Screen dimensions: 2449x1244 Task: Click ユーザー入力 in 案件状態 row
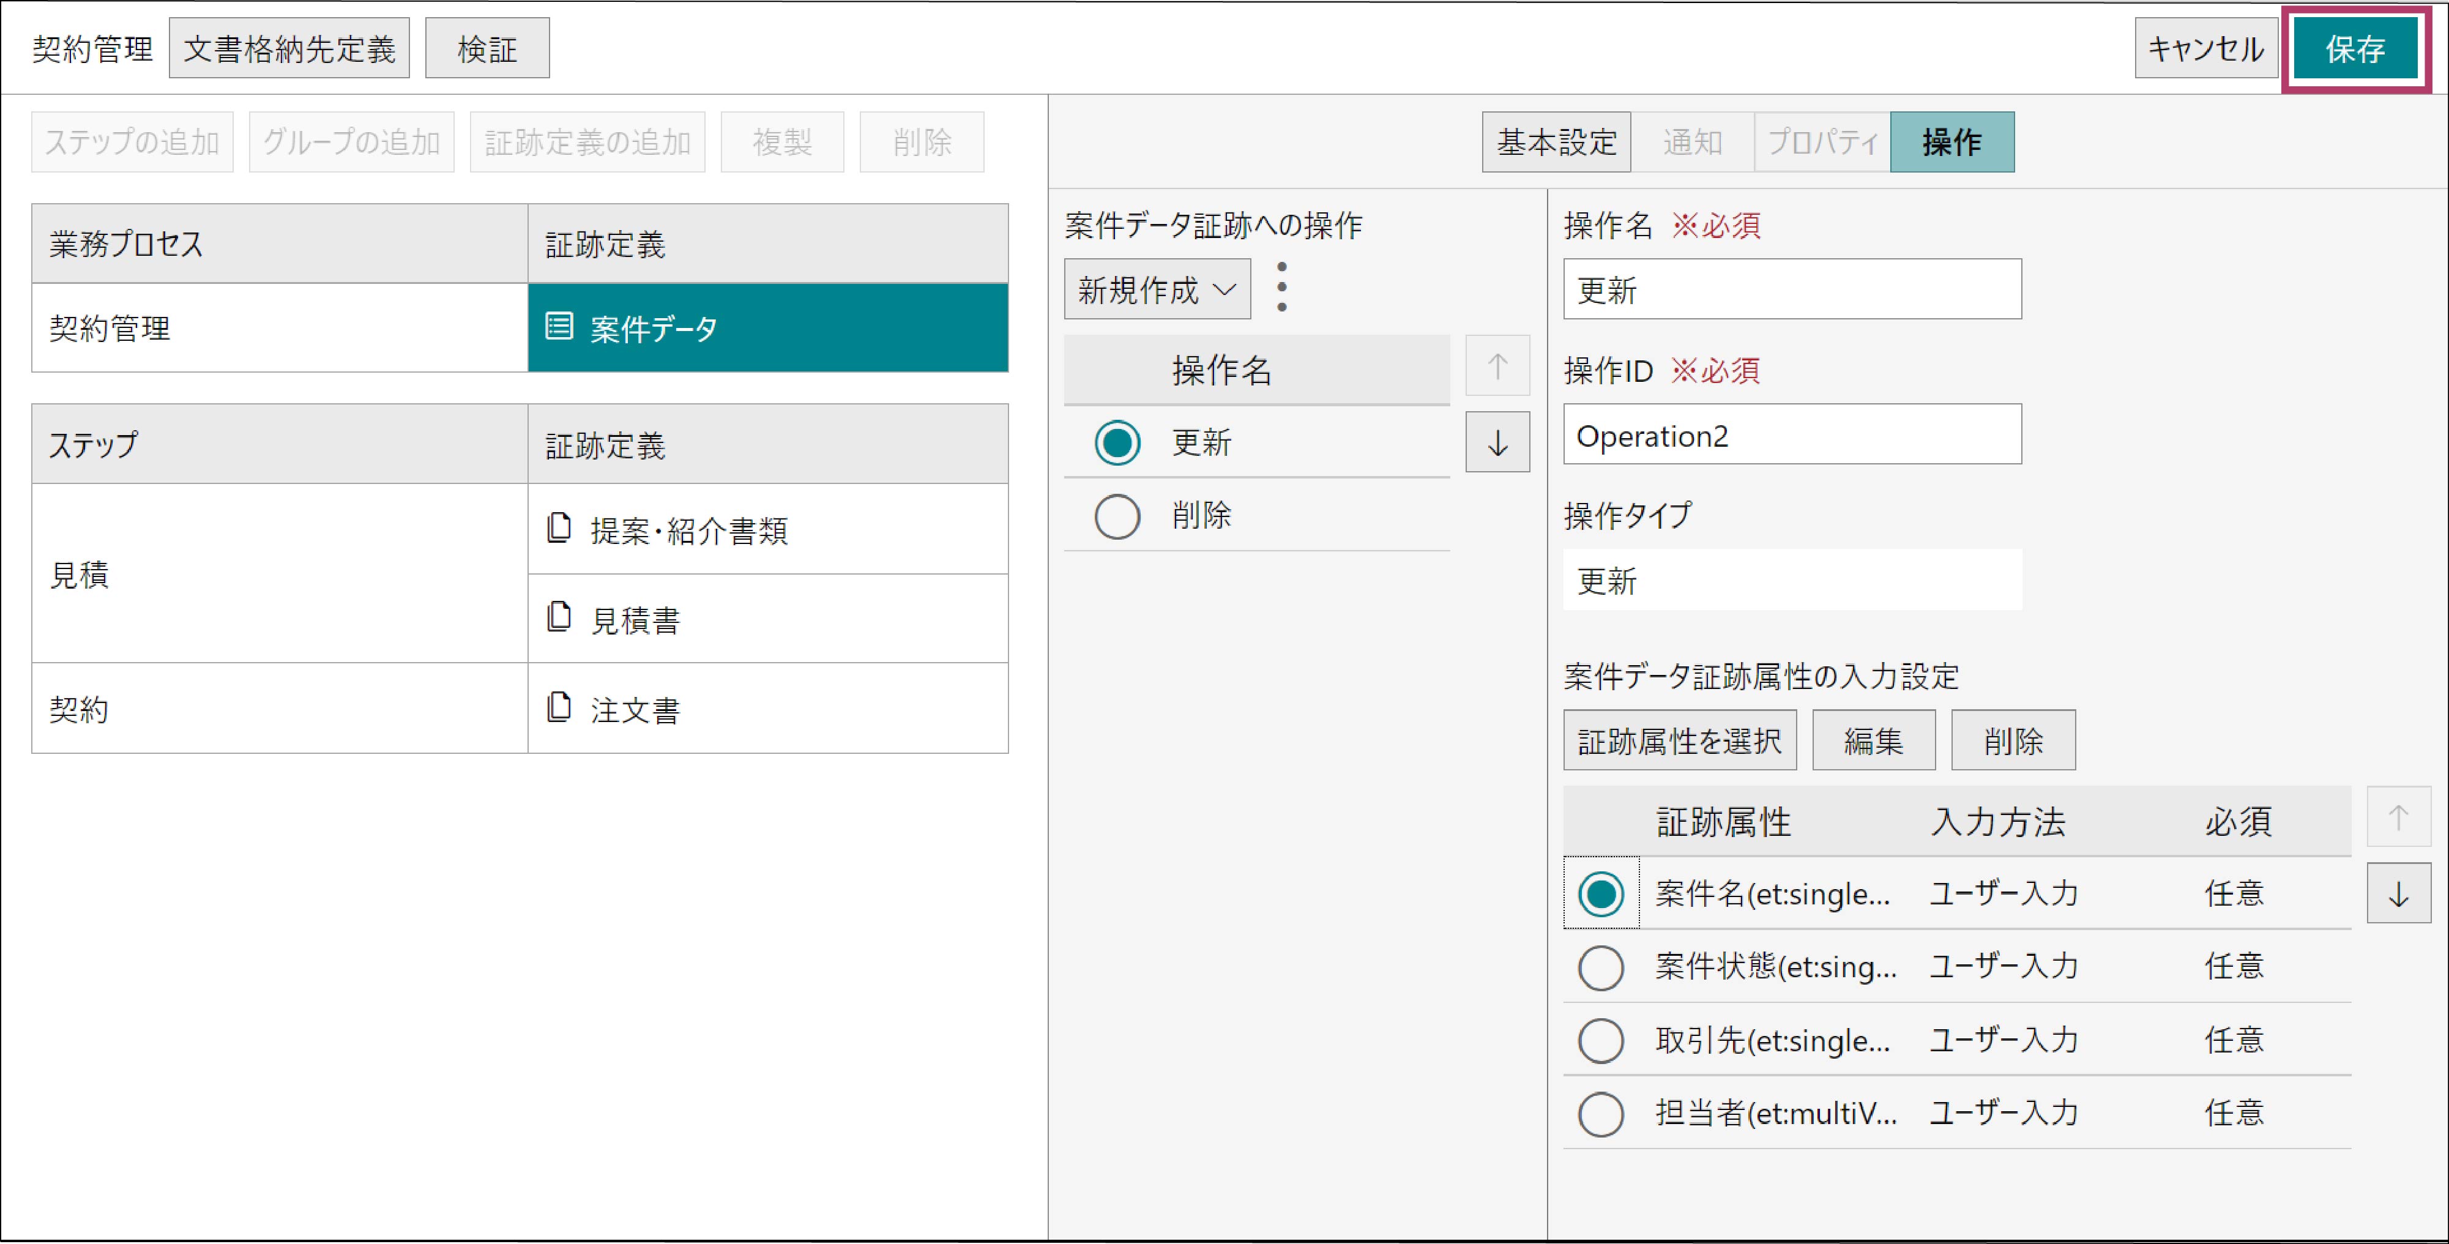(2003, 966)
